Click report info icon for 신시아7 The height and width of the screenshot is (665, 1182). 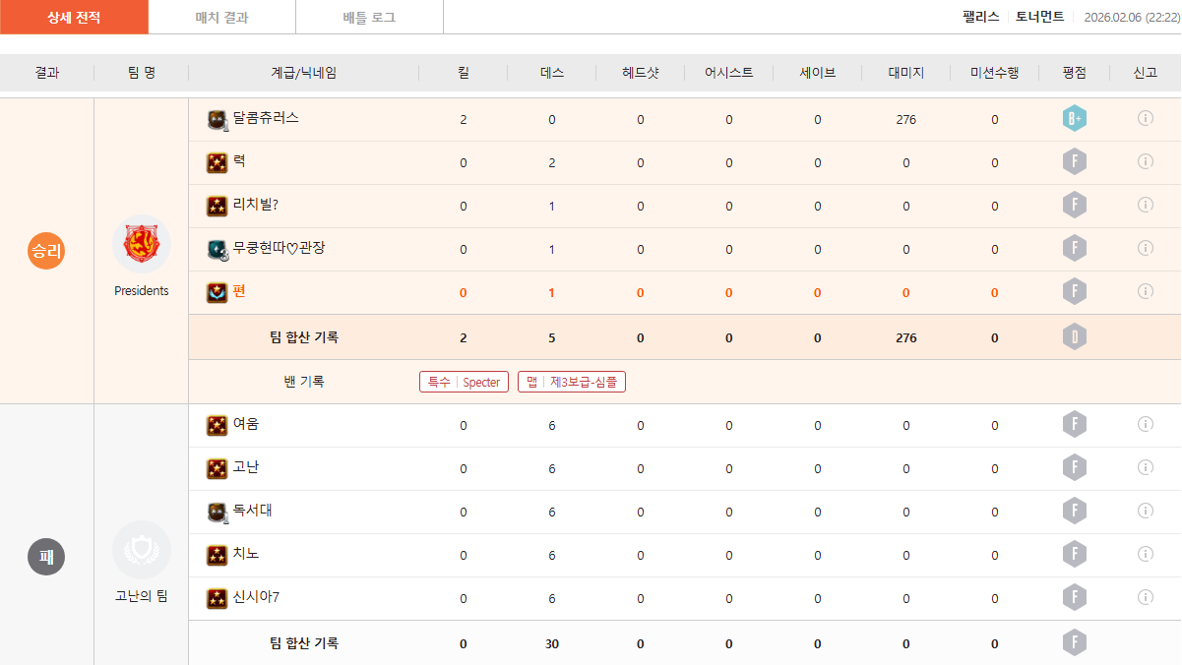pyautogui.click(x=1145, y=597)
